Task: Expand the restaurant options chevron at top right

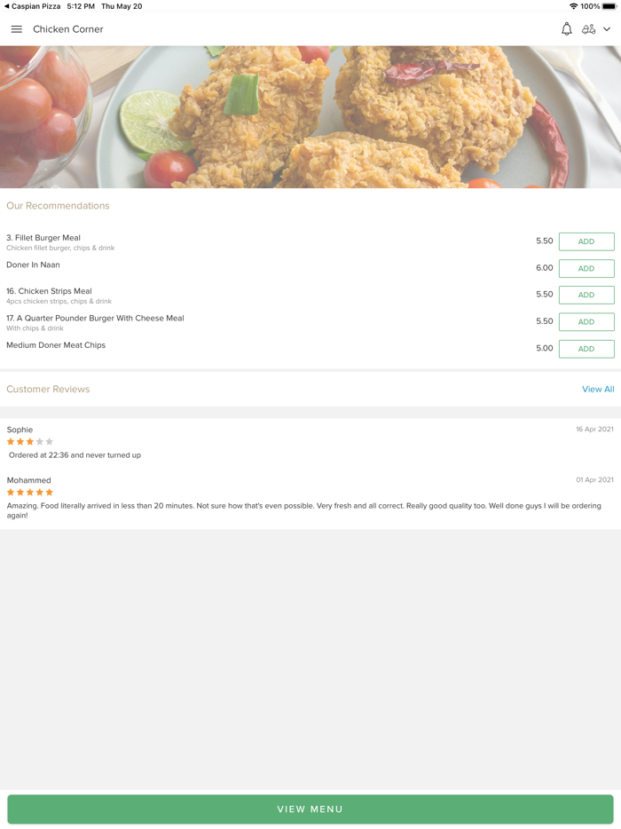Action: click(x=607, y=28)
